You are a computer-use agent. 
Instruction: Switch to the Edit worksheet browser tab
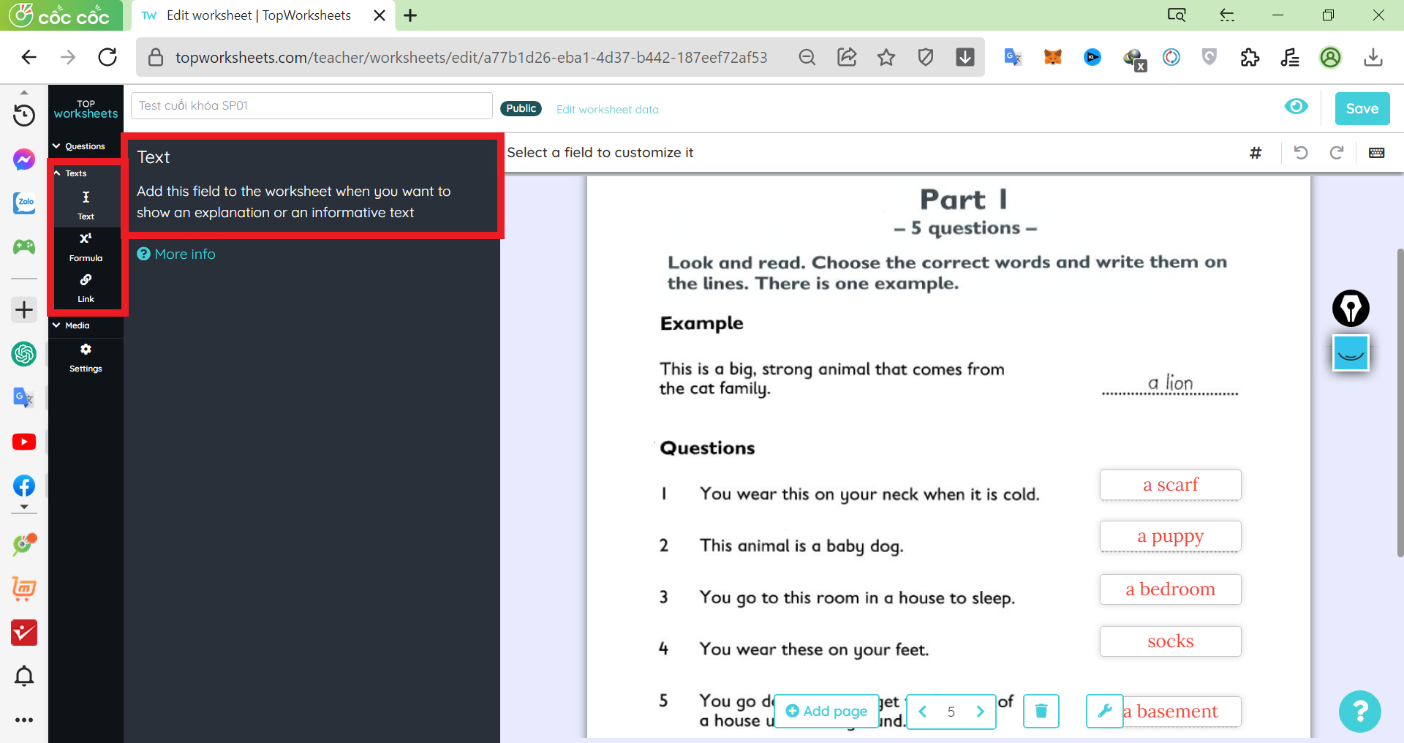point(257,15)
